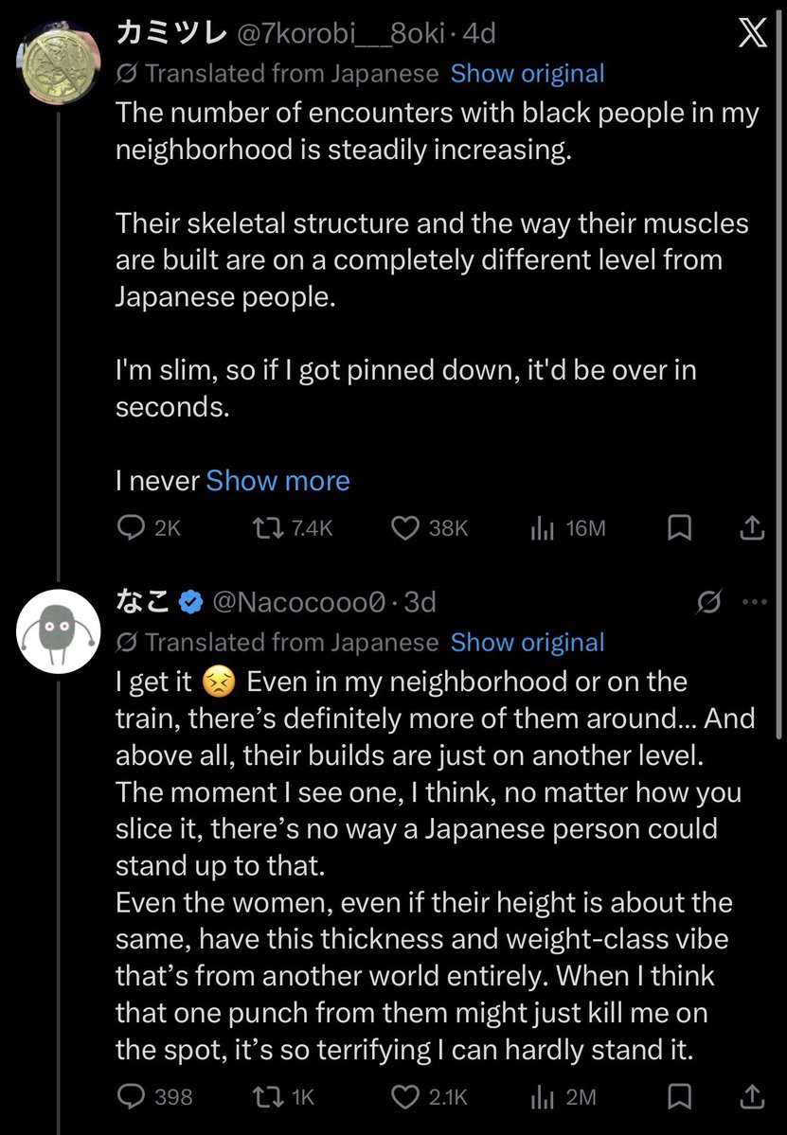The image size is (787, 1135).
Task: Bookmark the Nacocooo0 reply
Action: (x=678, y=1096)
